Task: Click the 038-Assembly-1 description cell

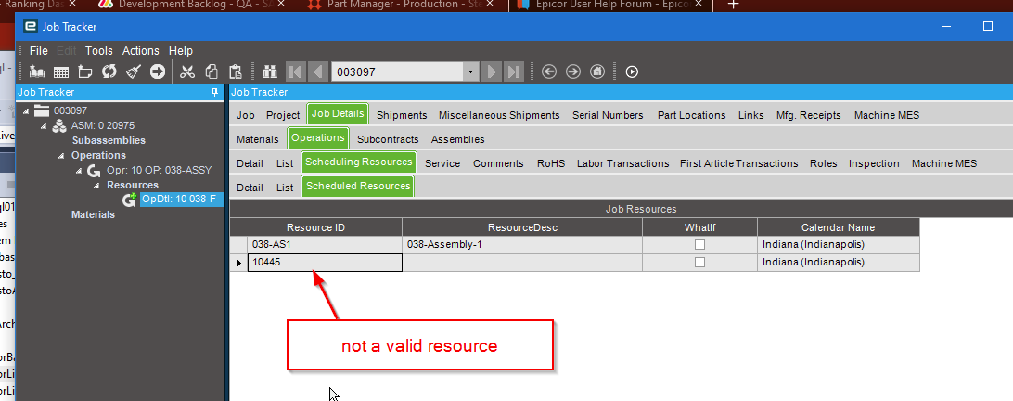Action: (x=522, y=245)
